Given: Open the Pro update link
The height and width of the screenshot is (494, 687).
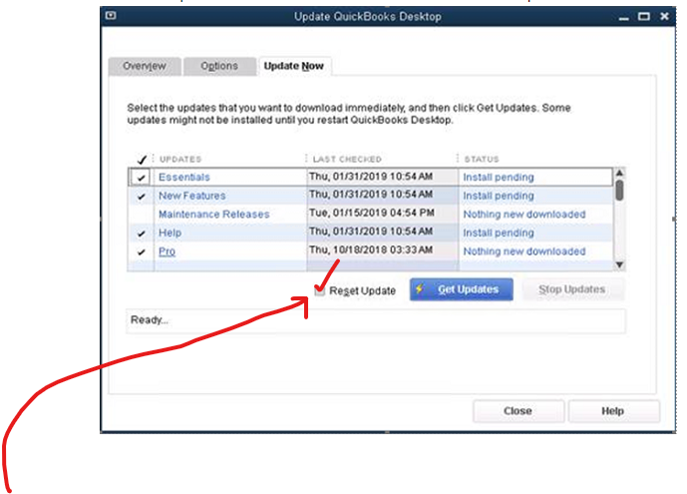Looking at the screenshot, I should (167, 251).
